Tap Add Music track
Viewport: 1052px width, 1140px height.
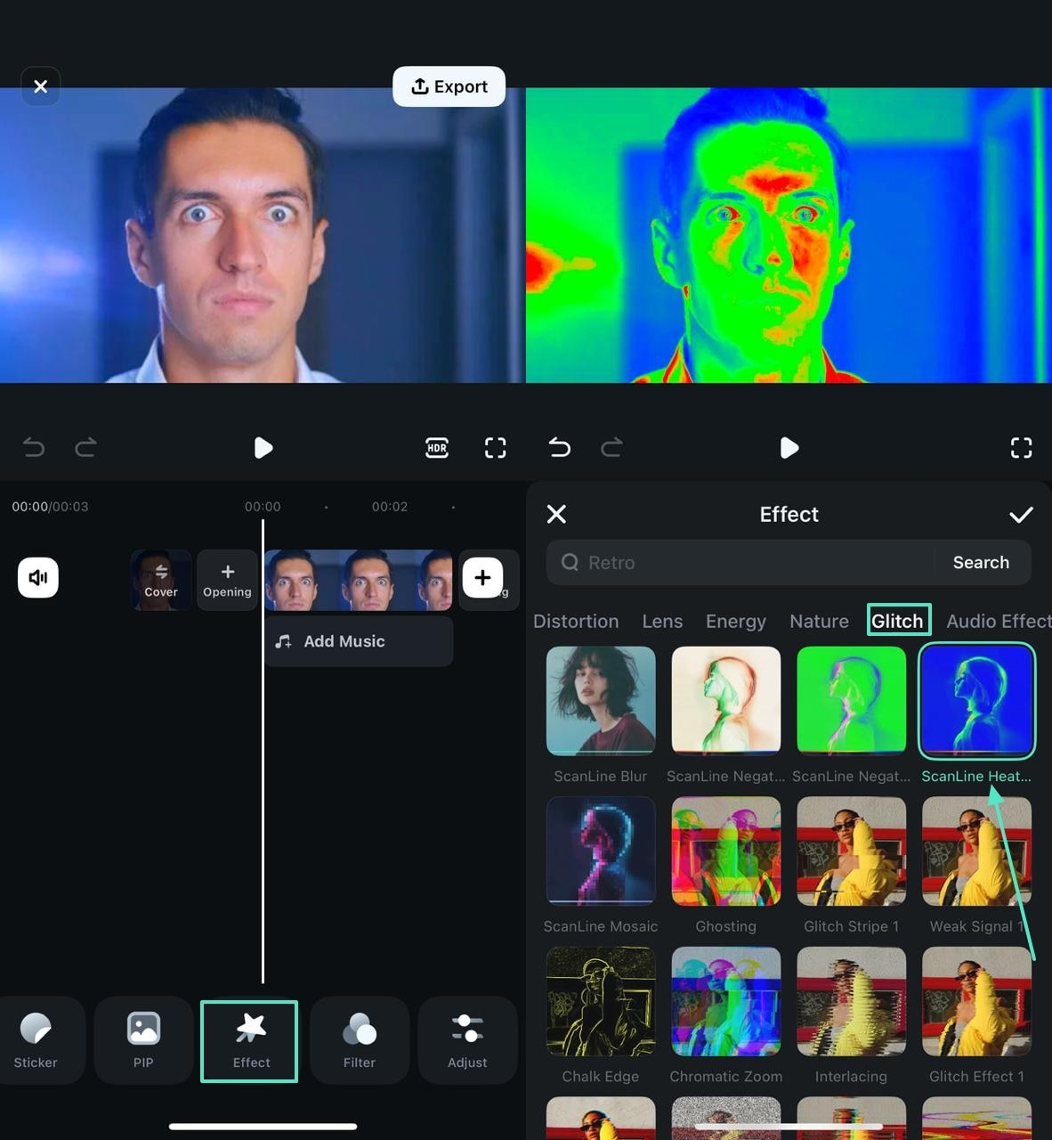(x=359, y=641)
